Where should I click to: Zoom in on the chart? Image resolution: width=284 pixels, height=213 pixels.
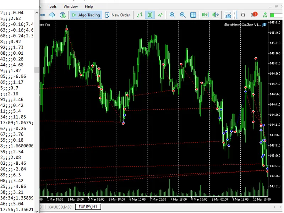[172, 15]
